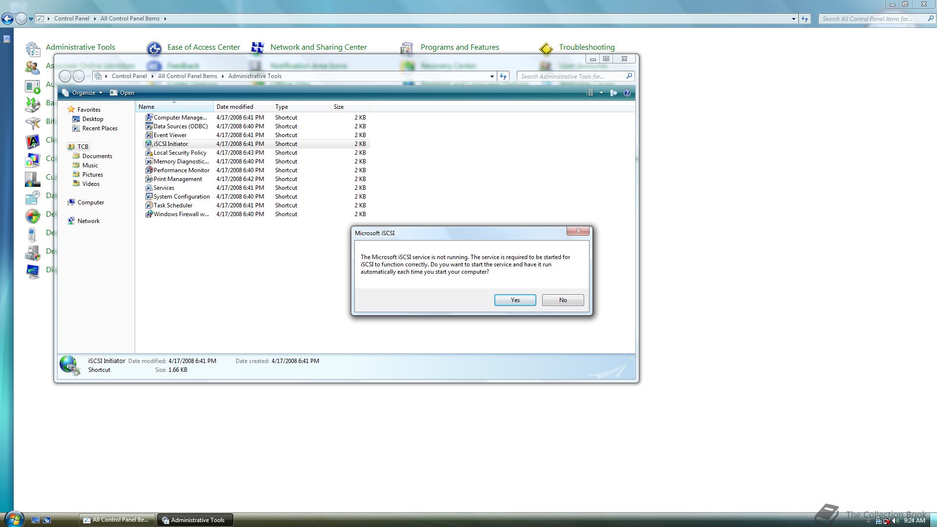Open the recent pages dropdown in Control Panel

coord(31,19)
